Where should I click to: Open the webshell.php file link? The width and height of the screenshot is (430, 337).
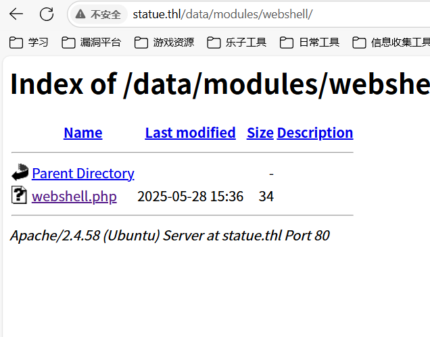(74, 197)
